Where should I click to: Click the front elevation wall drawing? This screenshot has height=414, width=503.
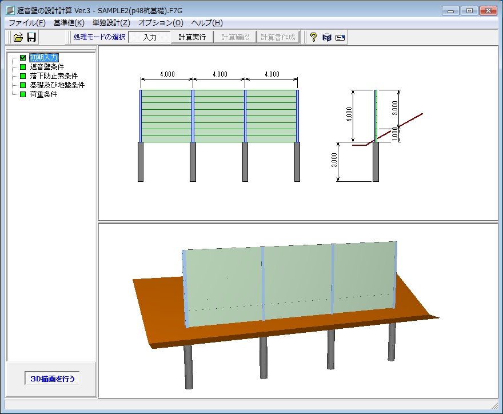(x=219, y=126)
